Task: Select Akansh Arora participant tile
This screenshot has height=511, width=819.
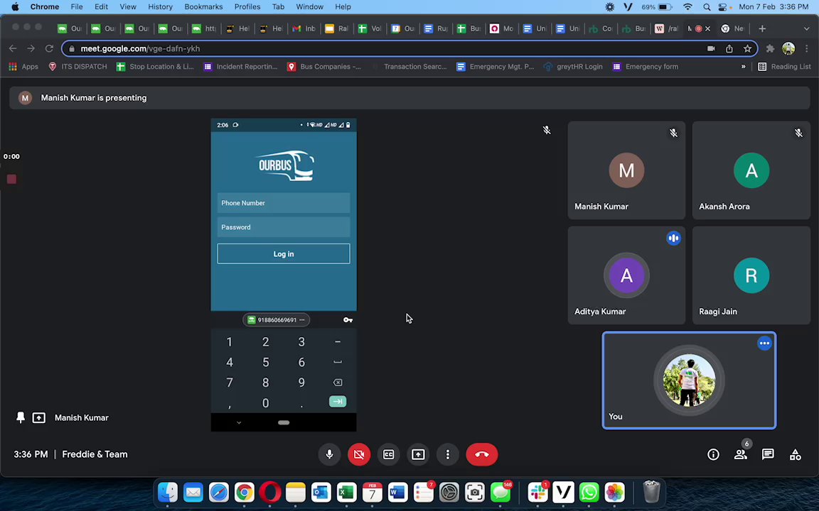Action: 751,170
